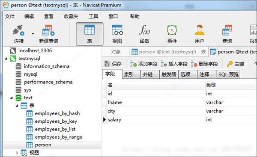Collapse the 表 tables folder
Image resolution: width=257 pixels, height=157 pixels.
(x=17, y=106)
